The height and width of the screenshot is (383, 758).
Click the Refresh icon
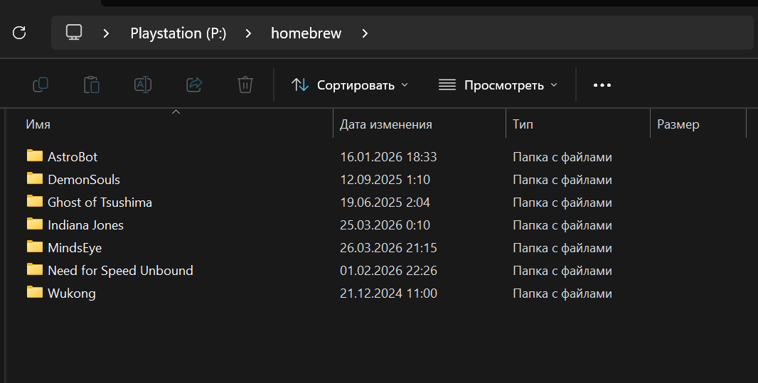[19, 33]
